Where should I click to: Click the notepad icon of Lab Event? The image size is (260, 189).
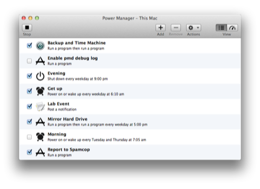click(40, 106)
